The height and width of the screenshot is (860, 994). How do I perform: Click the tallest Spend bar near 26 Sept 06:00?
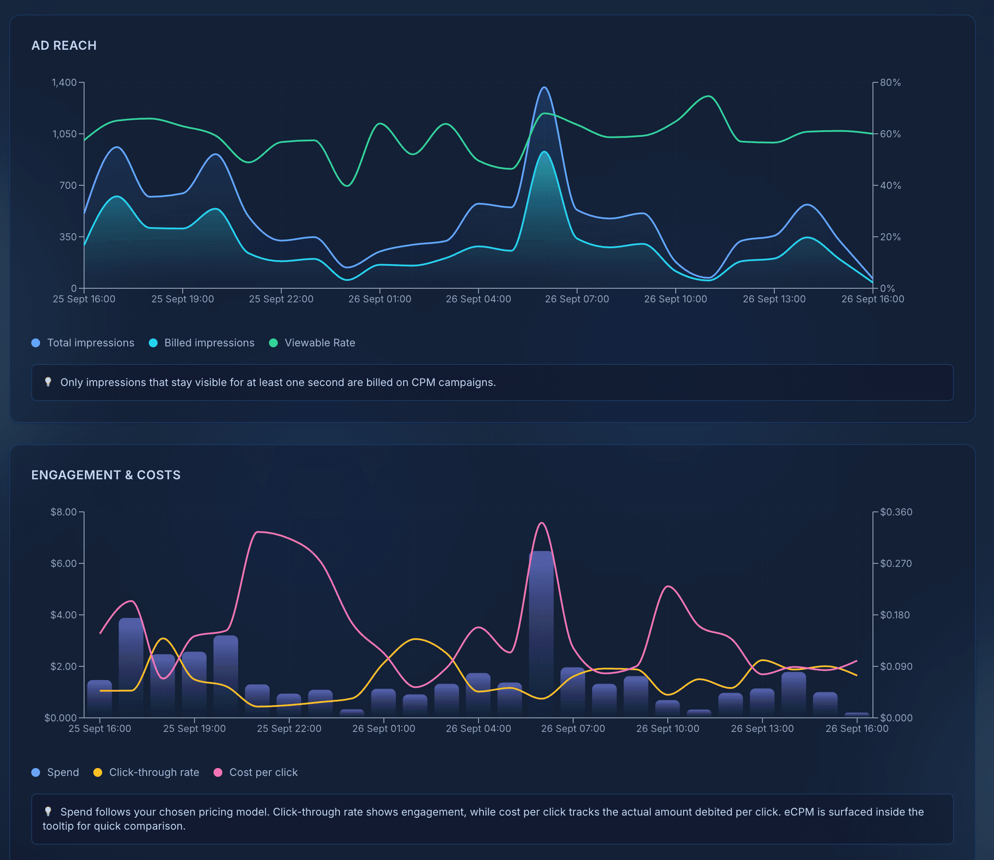pos(541,634)
